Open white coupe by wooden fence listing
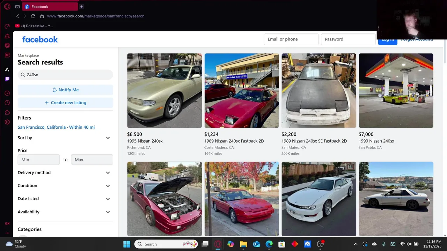 (x=319, y=199)
